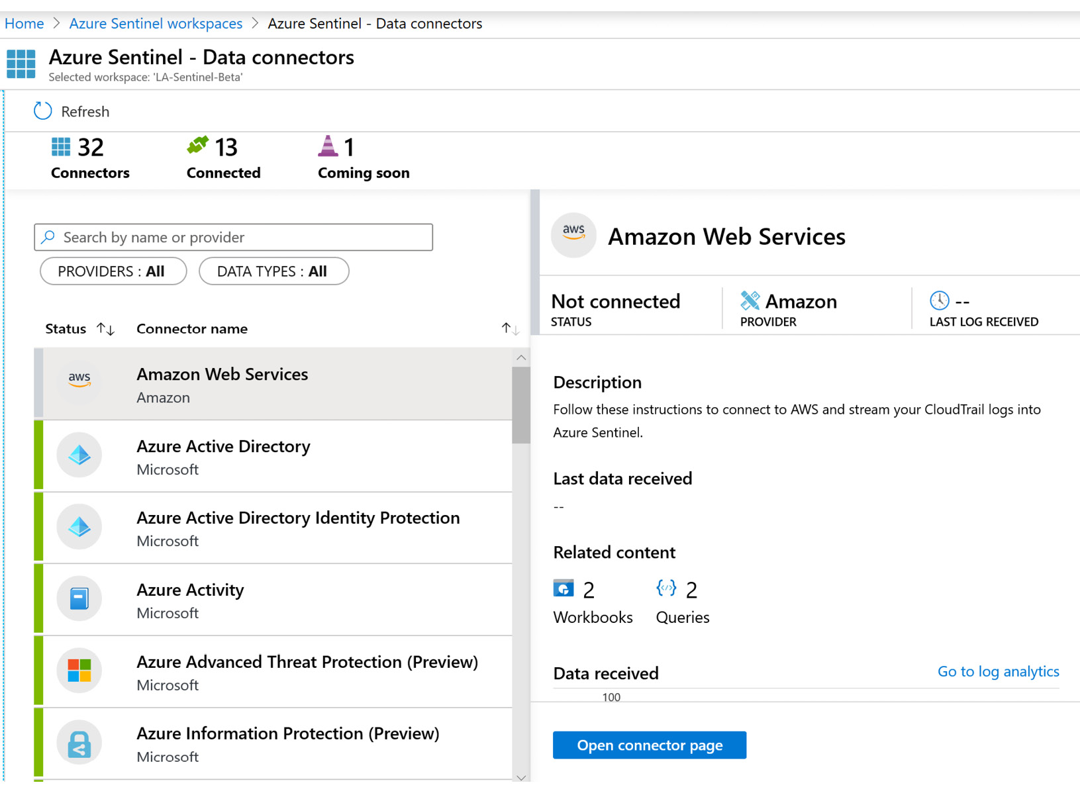
Task: Select Azure Information Protection (Preview) row
Action: click(x=273, y=744)
